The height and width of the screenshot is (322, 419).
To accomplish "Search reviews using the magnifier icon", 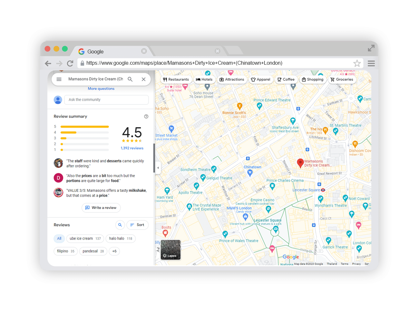I will tap(120, 225).
